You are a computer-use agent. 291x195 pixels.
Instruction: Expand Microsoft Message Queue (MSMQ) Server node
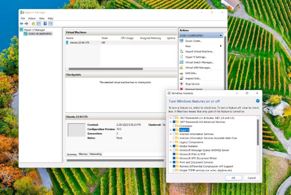coord(171,150)
